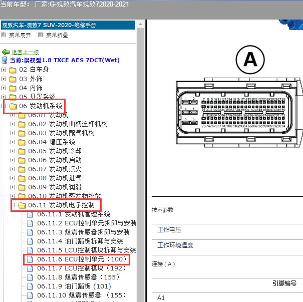Click the 02 白车身 folder icon

pos(13,70)
